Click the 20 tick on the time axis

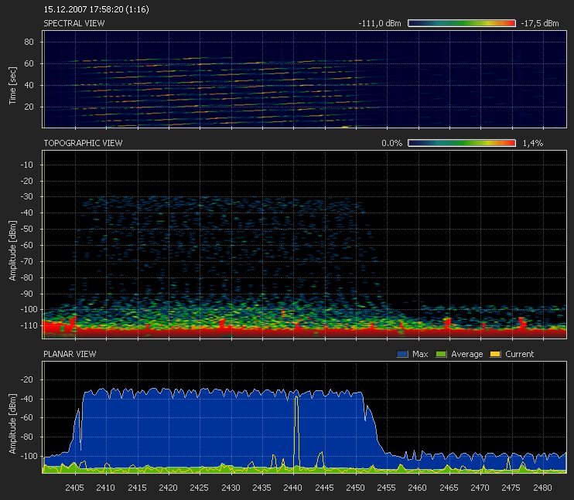pos(29,107)
